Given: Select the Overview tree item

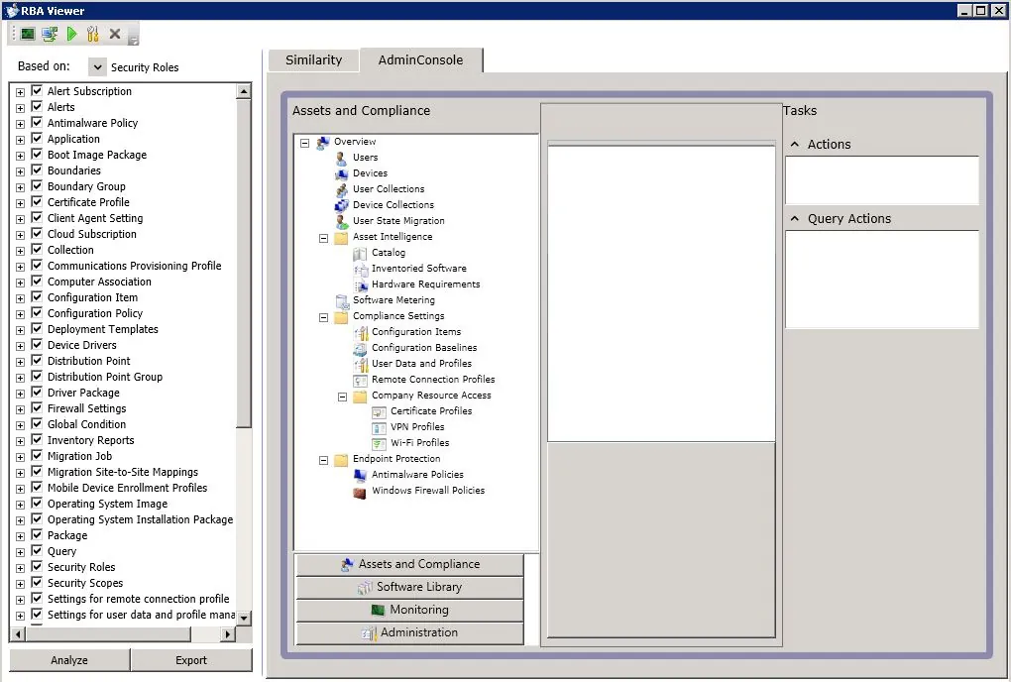Looking at the screenshot, I should point(355,142).
